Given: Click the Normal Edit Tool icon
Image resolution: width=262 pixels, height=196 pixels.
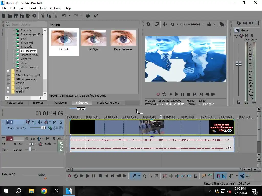Looking at the screenshot, I should (x=134, y=176).
